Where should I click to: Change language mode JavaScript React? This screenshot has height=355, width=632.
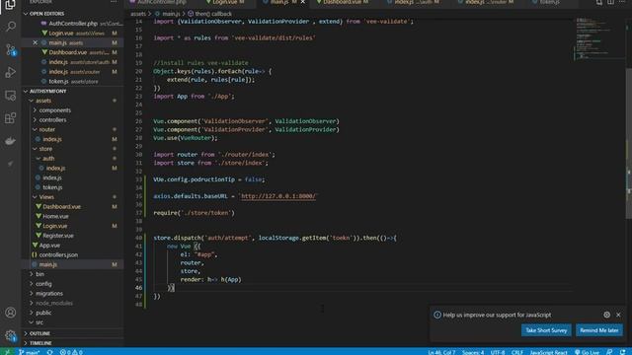548,352
